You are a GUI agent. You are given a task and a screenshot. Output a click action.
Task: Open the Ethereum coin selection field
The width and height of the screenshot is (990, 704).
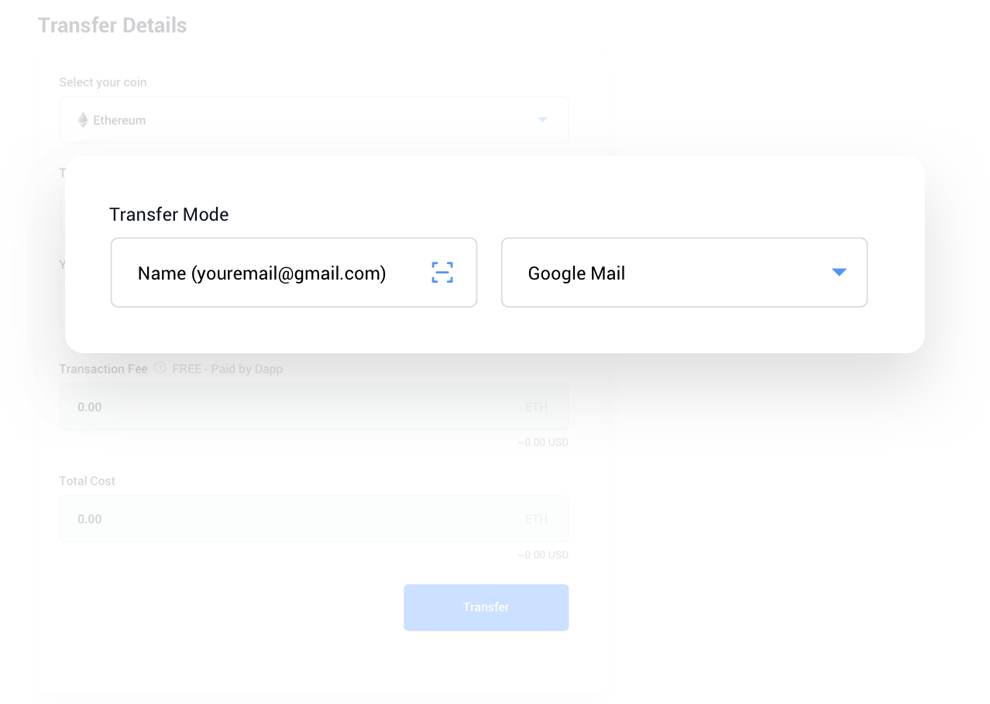tap(314, 120)
